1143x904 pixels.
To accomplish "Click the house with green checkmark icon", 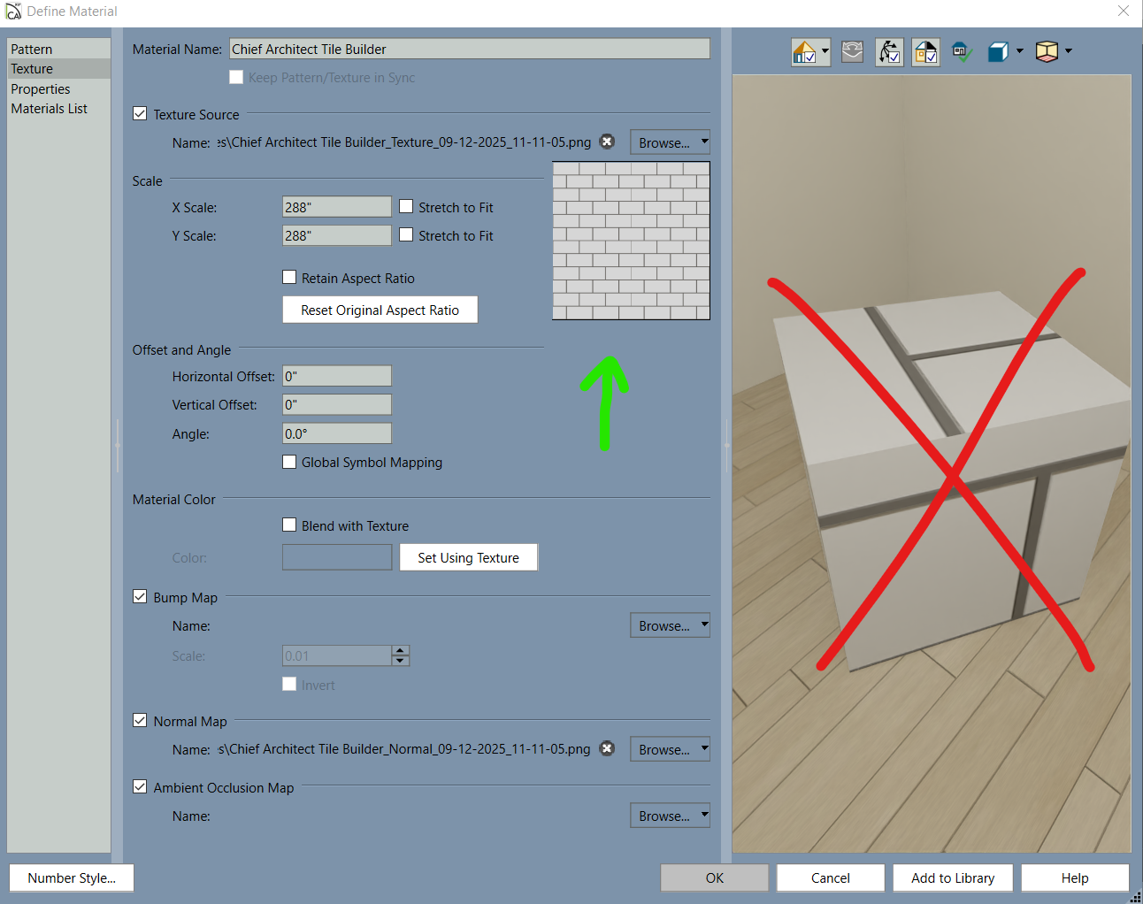I will point(962,52).
